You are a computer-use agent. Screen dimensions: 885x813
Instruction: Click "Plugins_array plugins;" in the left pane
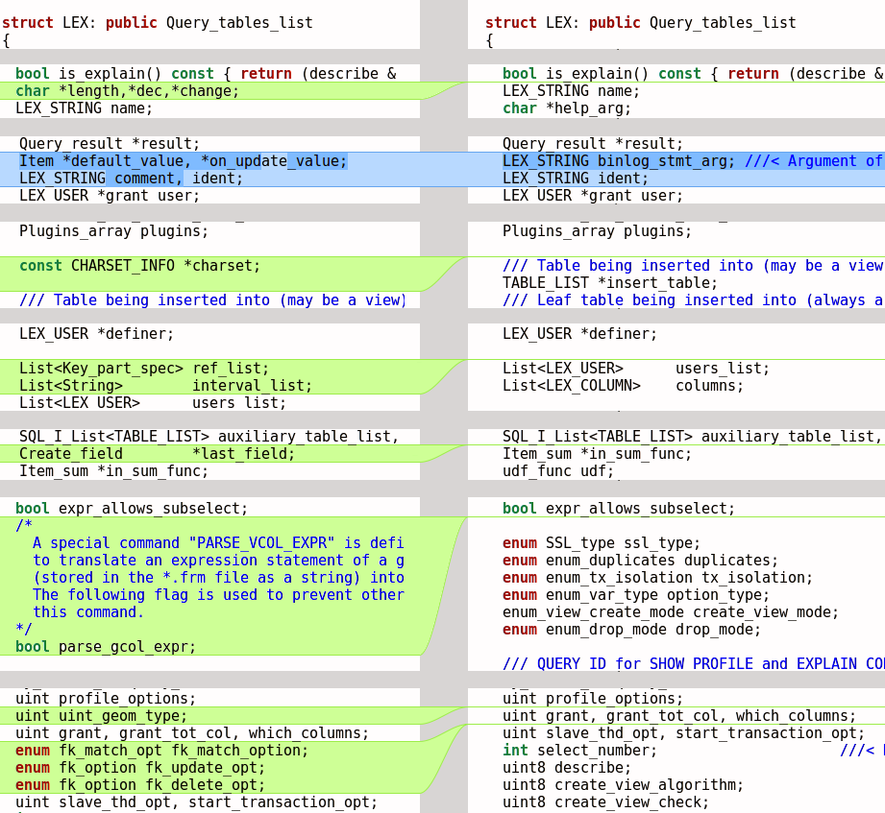click(114, 231)
